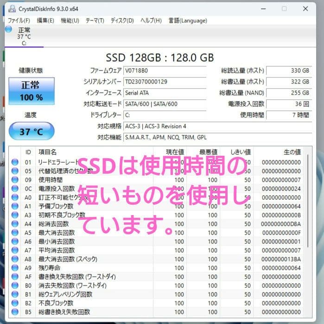Click the NAND writes value 255 GB
The height and width of the screenshot is (324, 324).
click(x=289, y=93)
